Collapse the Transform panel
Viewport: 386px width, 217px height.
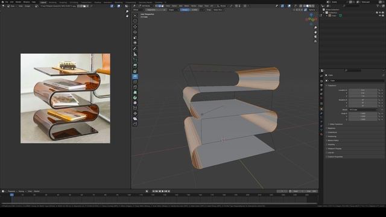(332, 86)
